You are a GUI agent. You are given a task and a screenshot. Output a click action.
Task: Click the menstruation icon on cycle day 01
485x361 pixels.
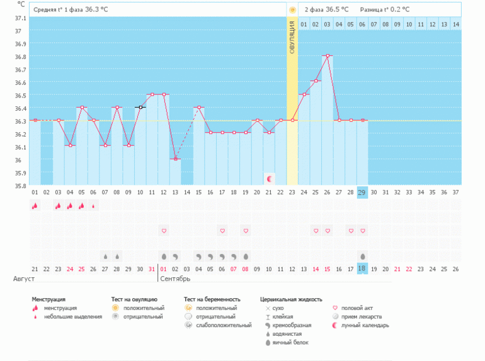click(35, 206)
